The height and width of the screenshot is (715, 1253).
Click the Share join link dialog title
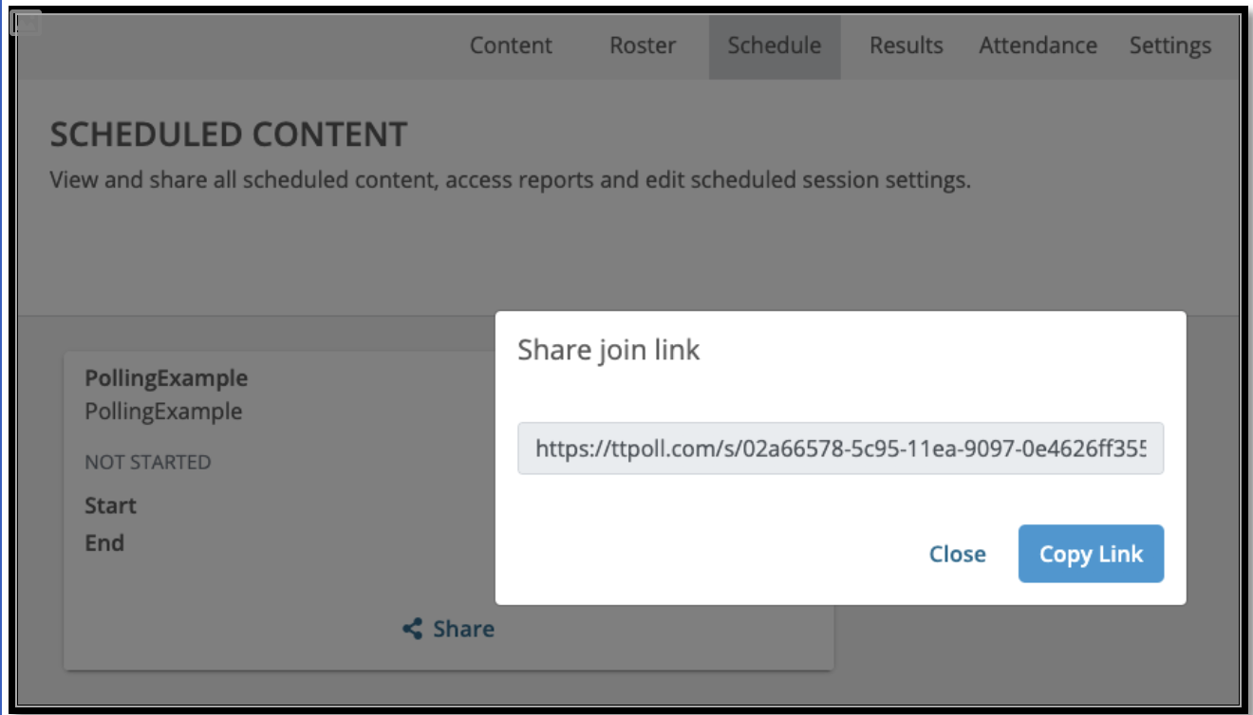pyautogui.click(x=608, y=350)
